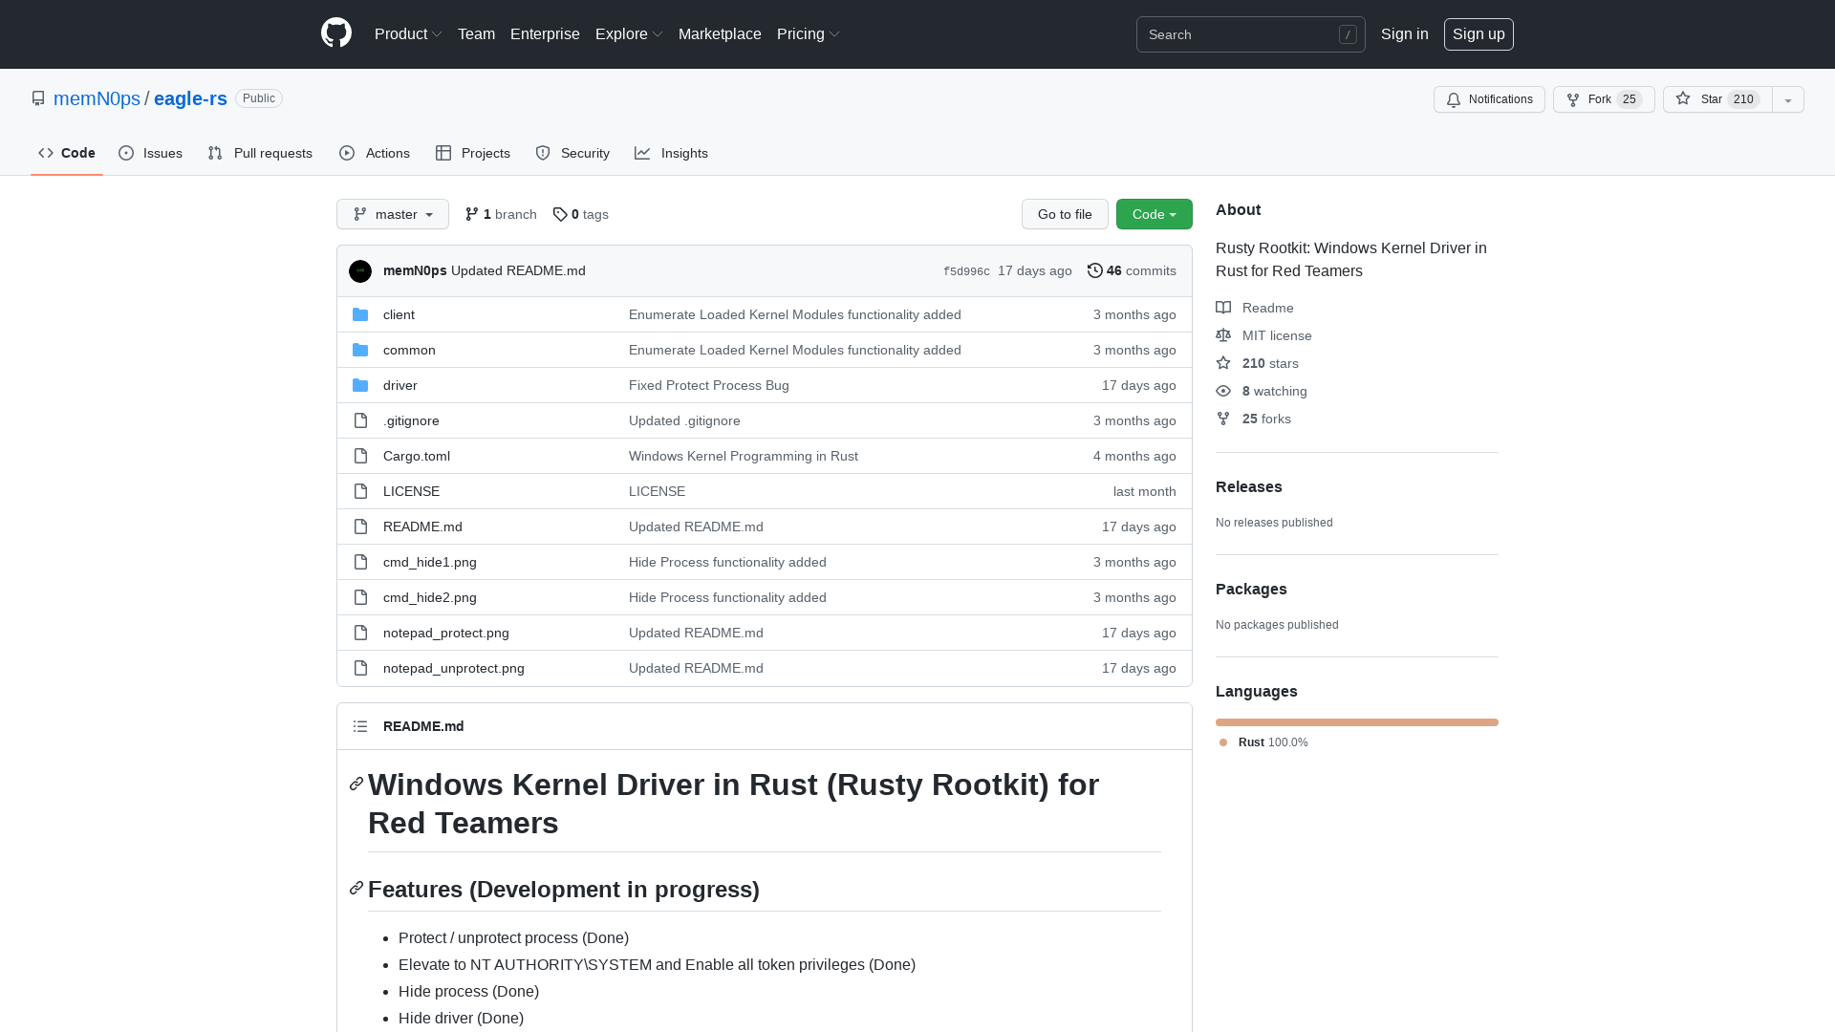Open the README.md file link
This screenshot has height=1032, width=1835.
pos(422,527)
